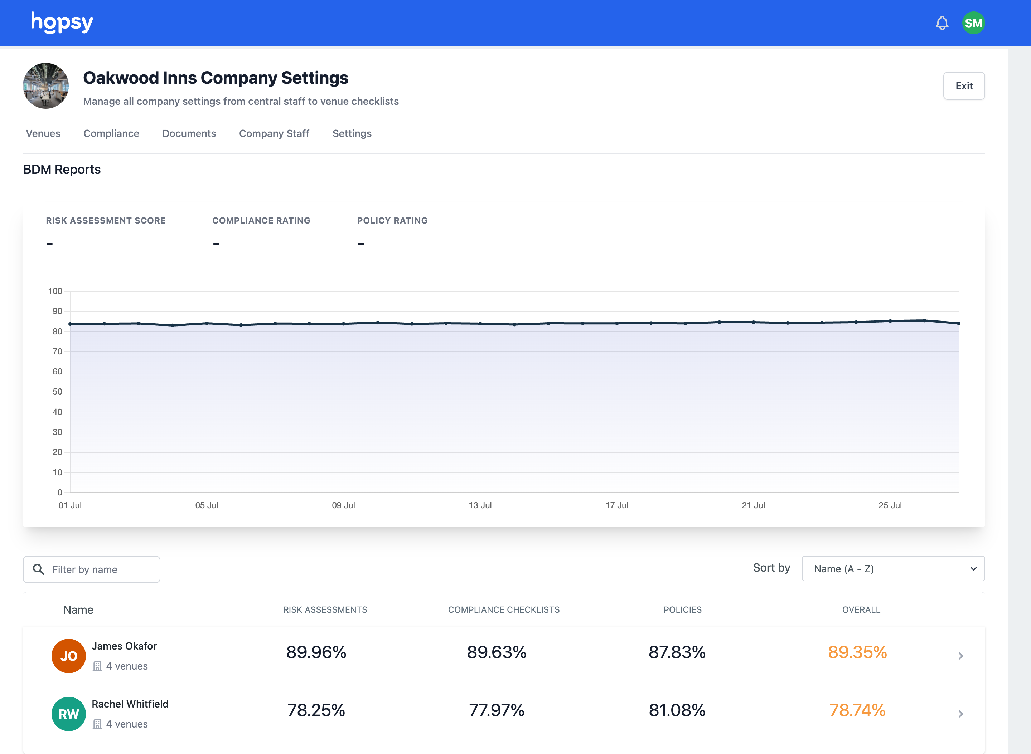Click the Exit button

click(964, 86)
